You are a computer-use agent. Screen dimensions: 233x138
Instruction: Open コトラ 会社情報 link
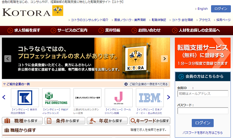[x=182, y=20]
